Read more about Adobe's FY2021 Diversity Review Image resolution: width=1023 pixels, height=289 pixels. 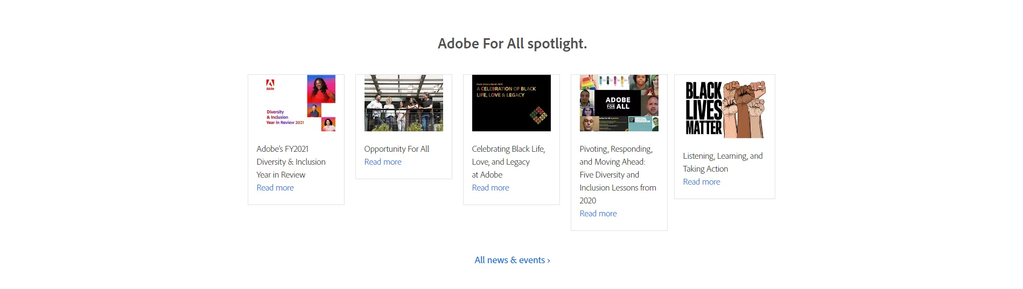pos(275,188)
